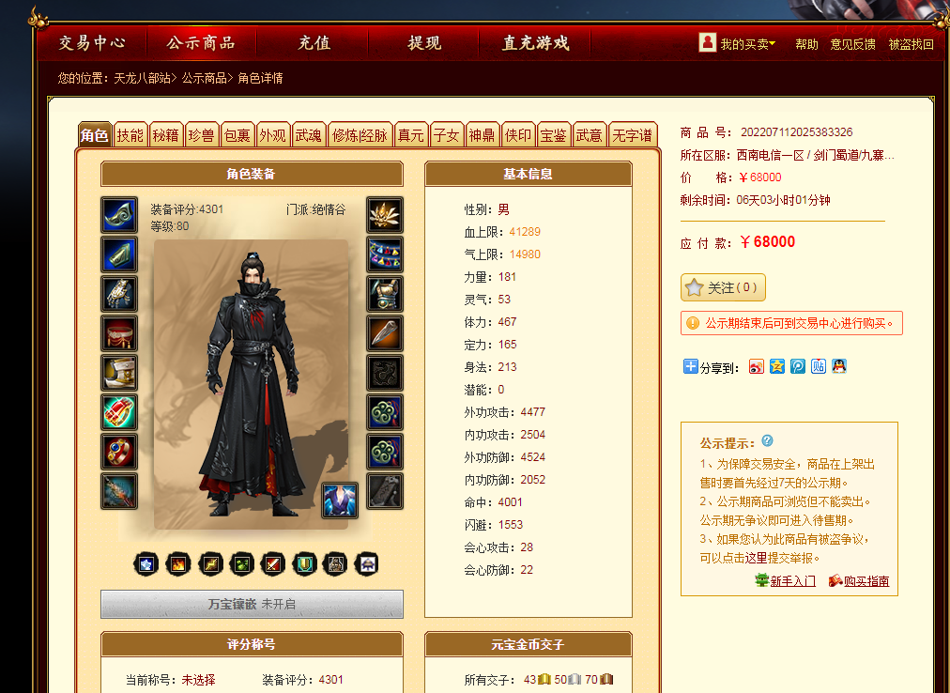Click the red belt equipment icon

[118, 332]
